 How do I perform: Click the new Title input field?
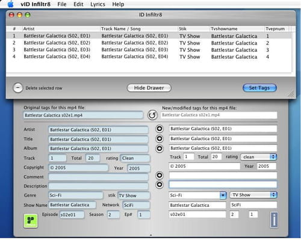click(223, 138)
